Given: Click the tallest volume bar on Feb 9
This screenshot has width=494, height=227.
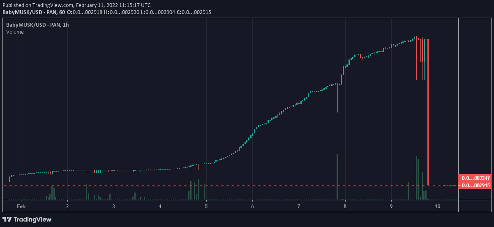Looking at the screenshot, I should point(416,178).
